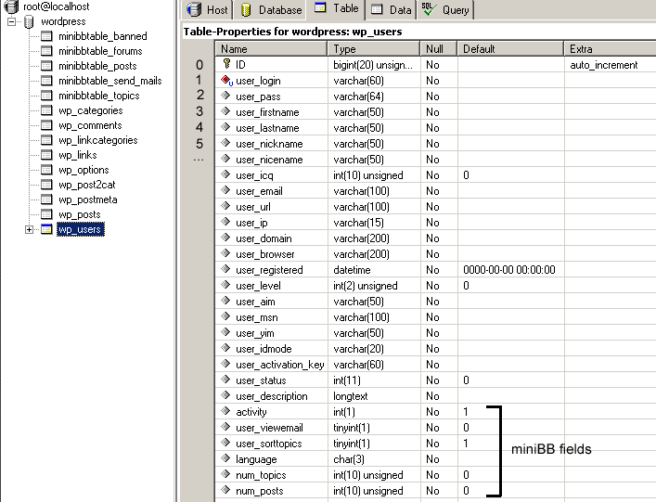Switch to the Host tab

[x=207, y=9]
